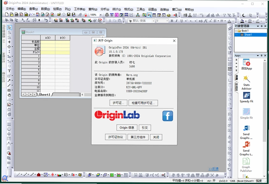Click the column bar plot icon in bottom toolbar
Image resolution: width=269 pixels, height=184 pixels.
click(39, 175)
